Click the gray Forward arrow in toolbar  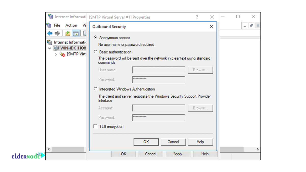[x=57, y=33]
